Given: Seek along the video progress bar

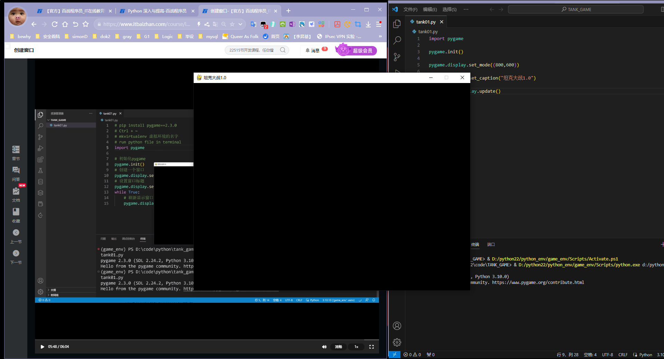Looking at the screenshot, I should point(207,340).
